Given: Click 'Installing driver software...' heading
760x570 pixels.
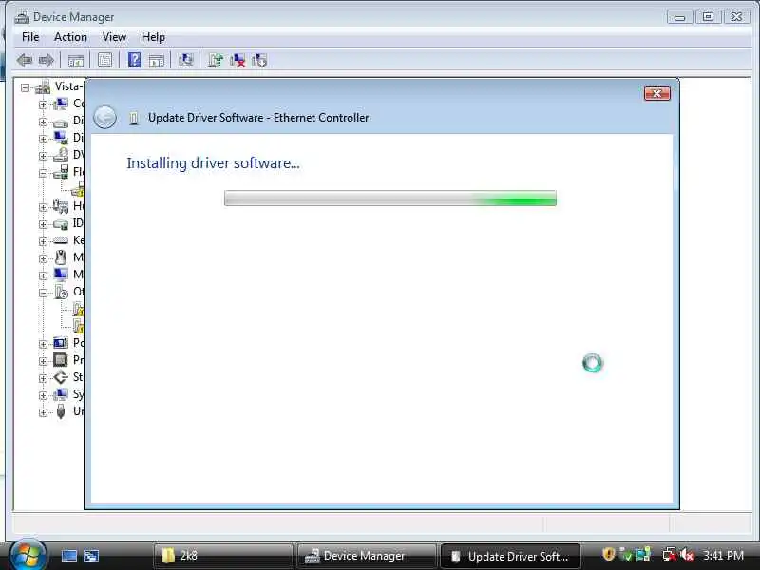Looking at the screenshot, I should tap(213, 163).
